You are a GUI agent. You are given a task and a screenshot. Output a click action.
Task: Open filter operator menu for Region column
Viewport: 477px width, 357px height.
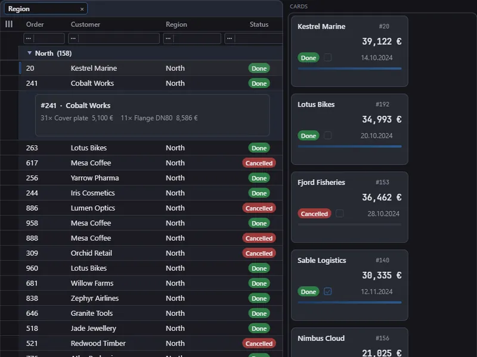tap(168, 38)
